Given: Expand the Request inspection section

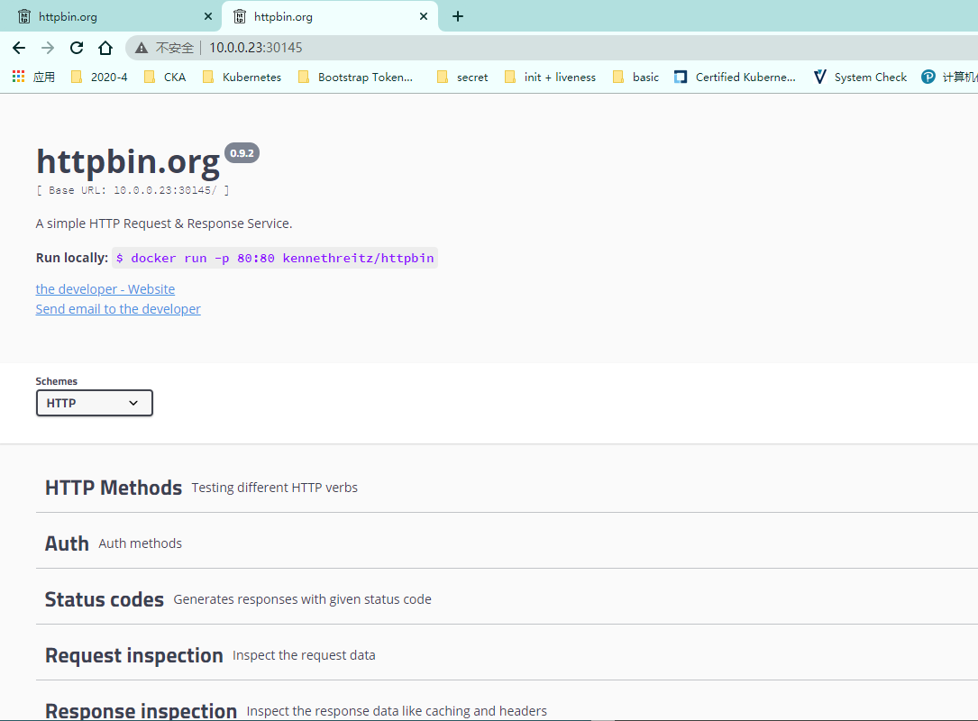Looking at the screenshot, I should (507, 655).
